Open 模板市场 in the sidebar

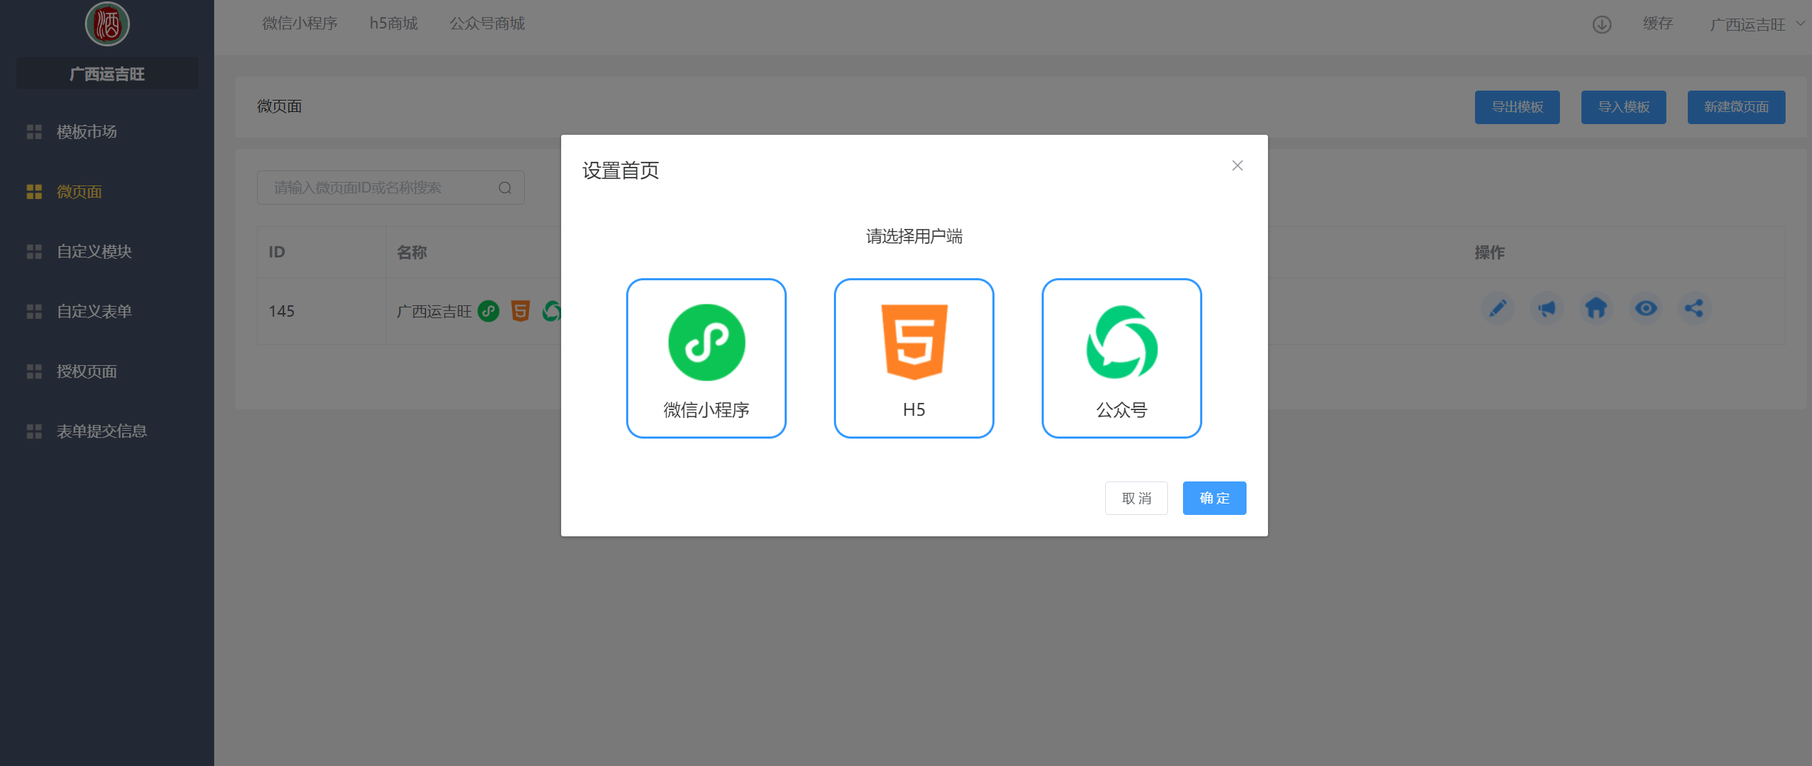pos(86,132)
